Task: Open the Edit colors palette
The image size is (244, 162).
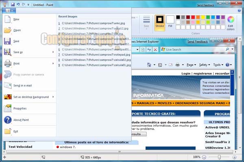Action: click(231, 23)
